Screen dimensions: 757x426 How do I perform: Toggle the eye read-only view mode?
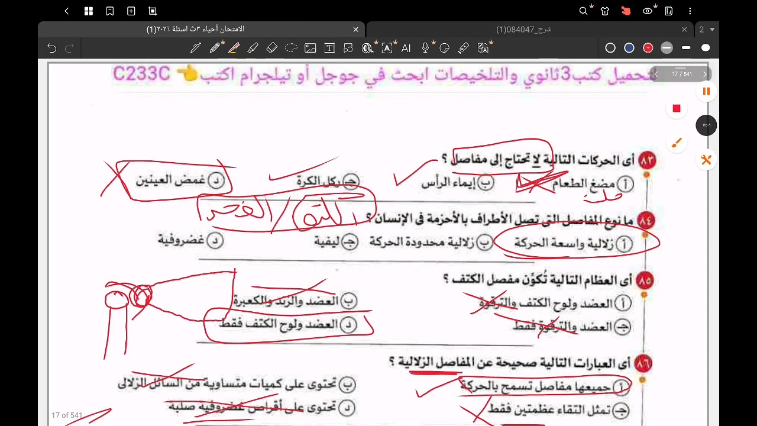coord(648,11)
